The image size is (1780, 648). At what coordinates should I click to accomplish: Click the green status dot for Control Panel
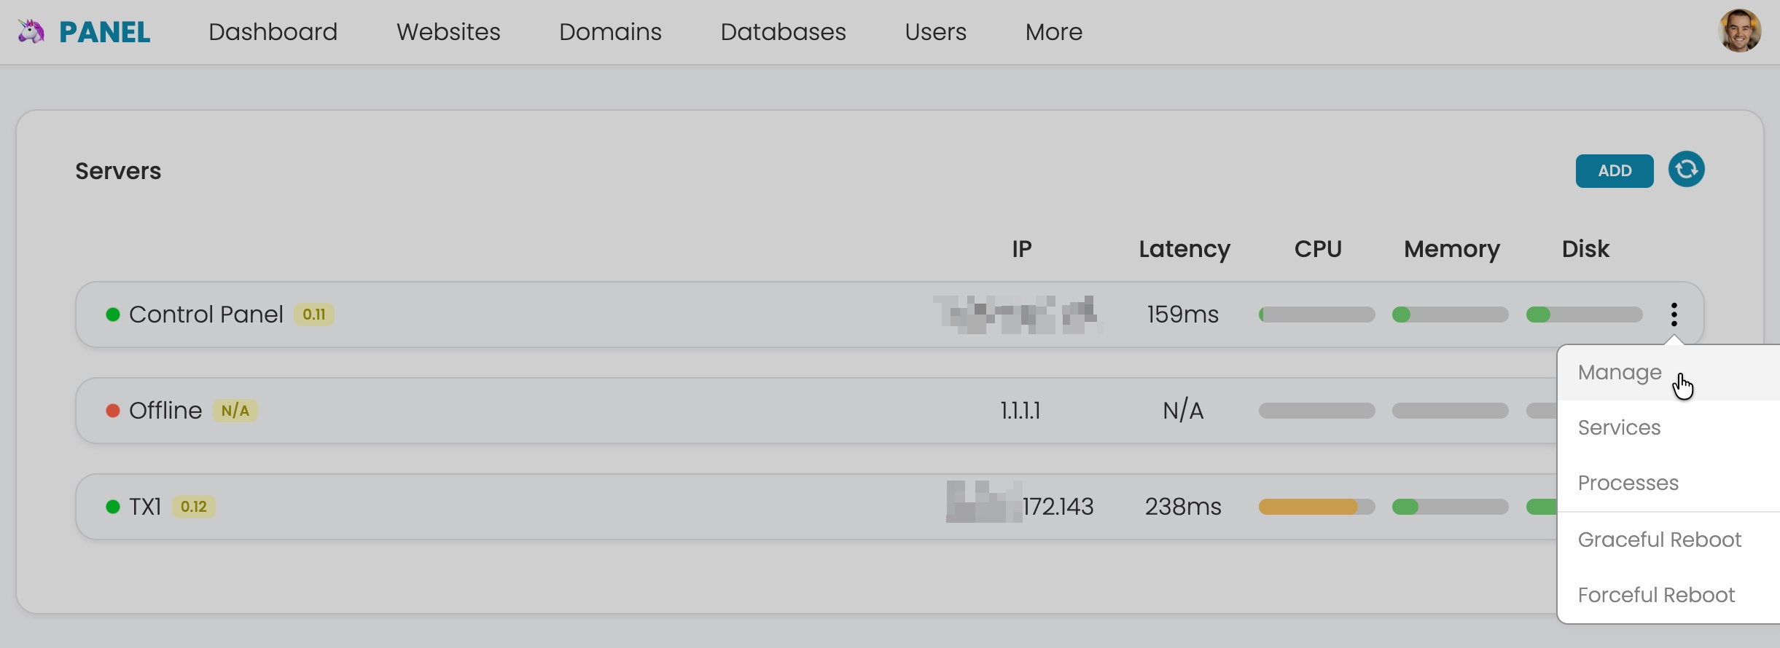[x=113, y=315]
